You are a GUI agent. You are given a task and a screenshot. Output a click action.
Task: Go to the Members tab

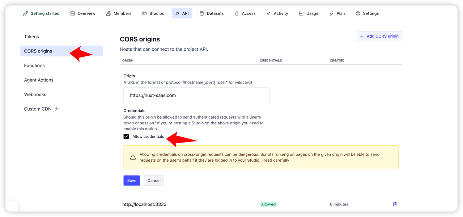pyautogui.click(x=119, y=13)
